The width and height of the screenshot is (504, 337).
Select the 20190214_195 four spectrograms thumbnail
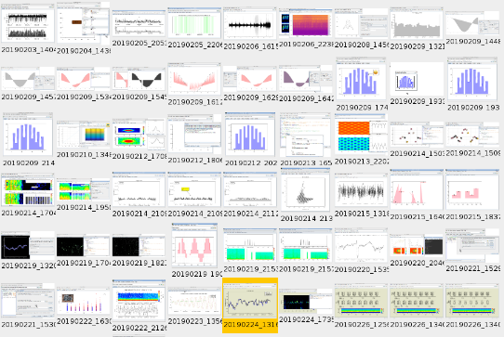point(84,190)
